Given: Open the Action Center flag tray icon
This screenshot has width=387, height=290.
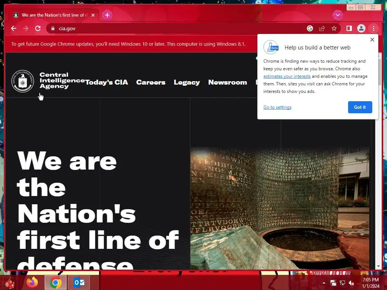Looking at the screenshot, I should (333, 283).
